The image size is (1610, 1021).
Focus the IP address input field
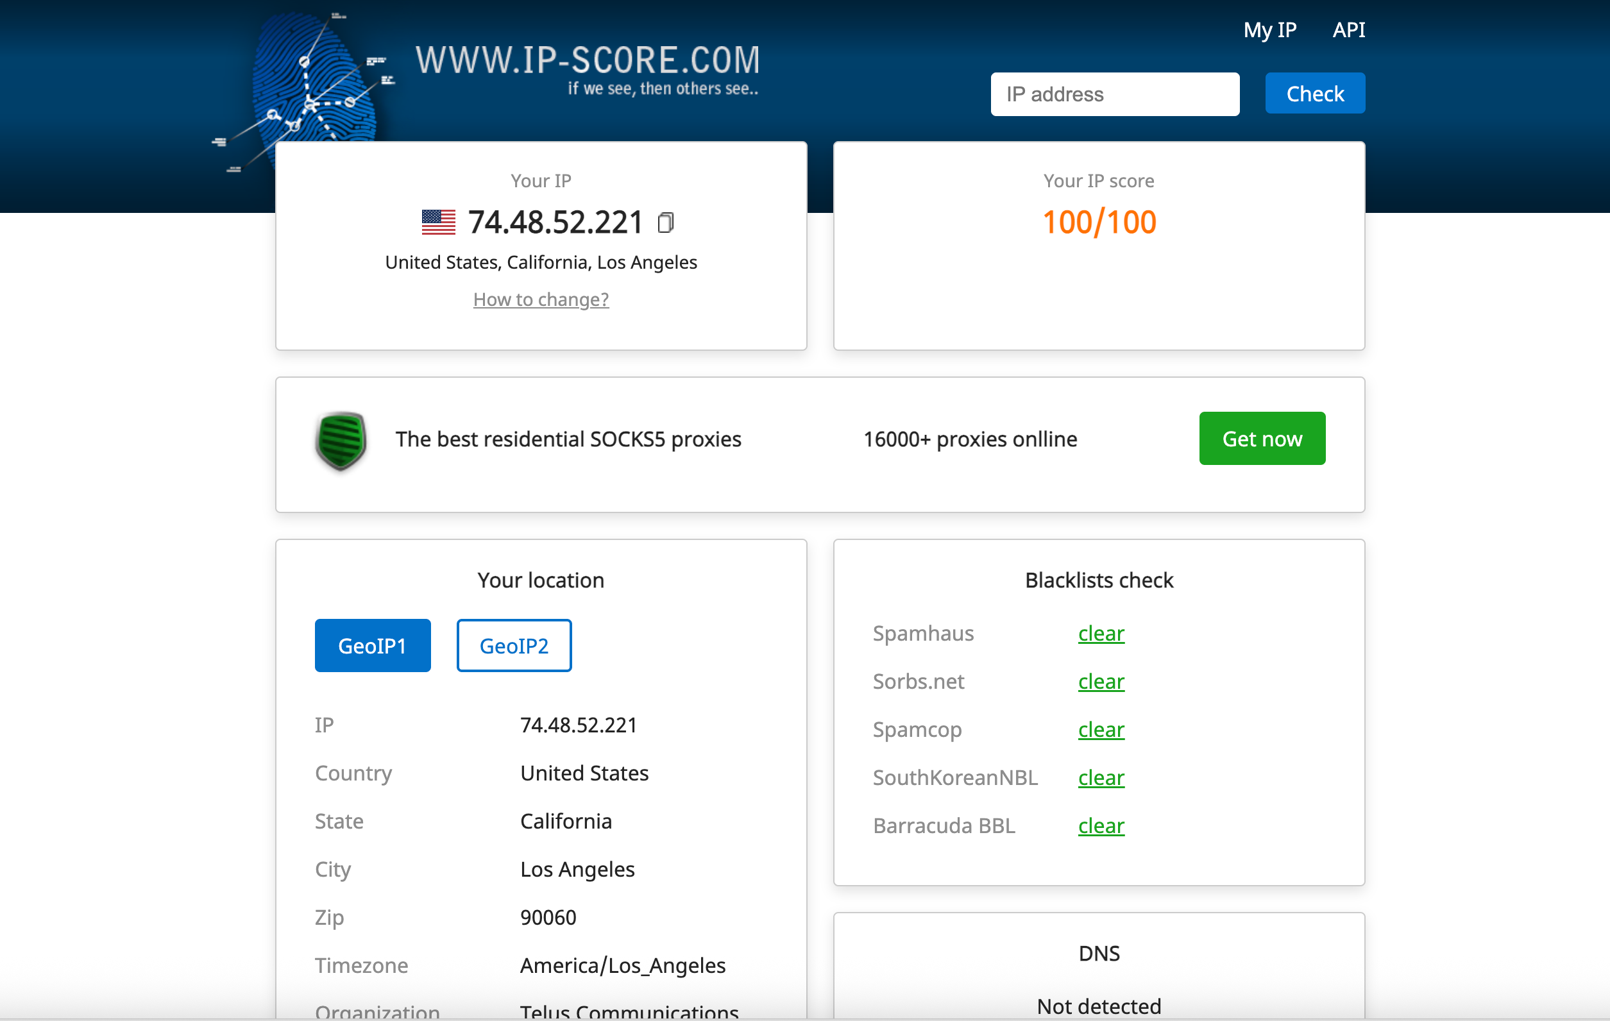[x=1115, y=94]
